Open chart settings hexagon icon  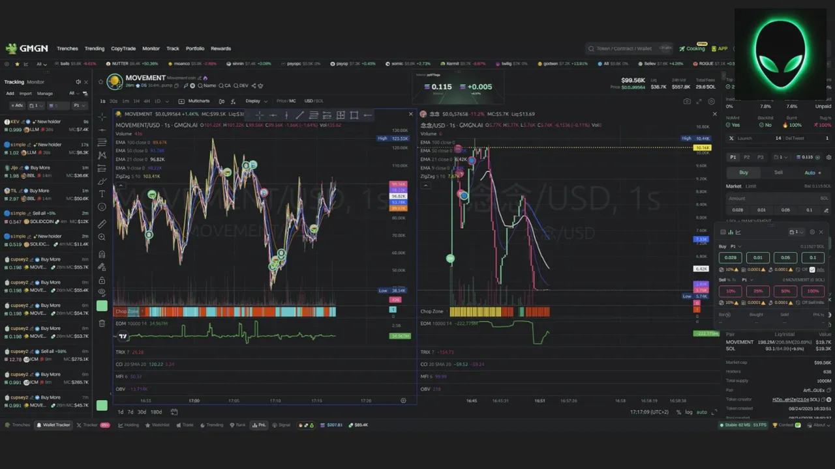click(711, 102)
